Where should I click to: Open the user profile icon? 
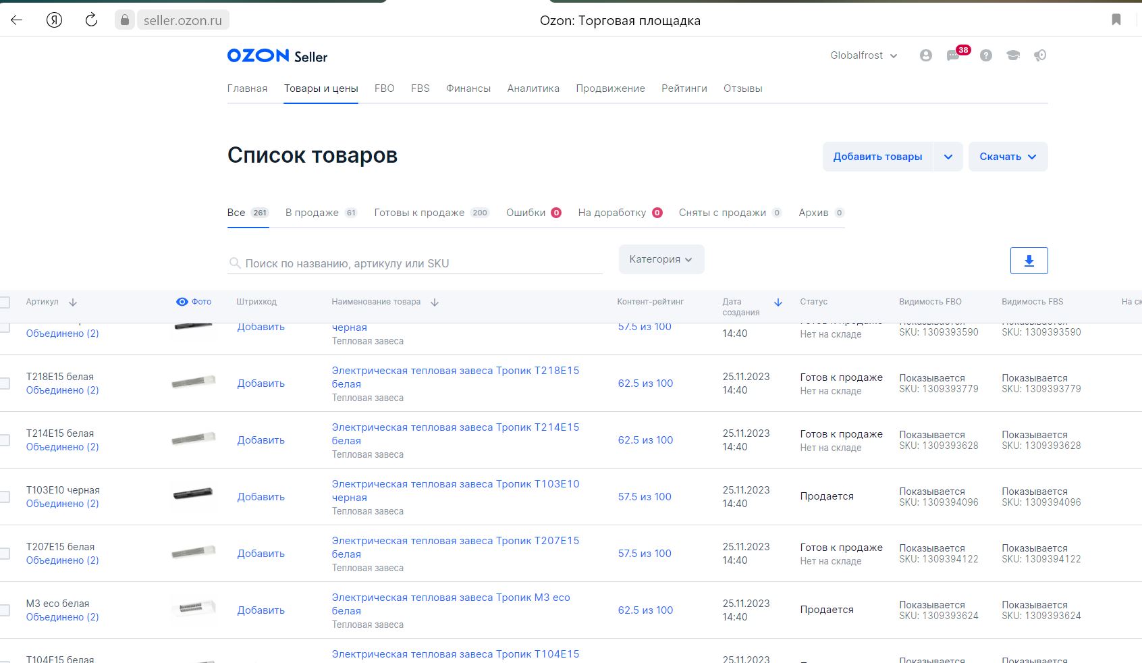[x=926, y=55]
